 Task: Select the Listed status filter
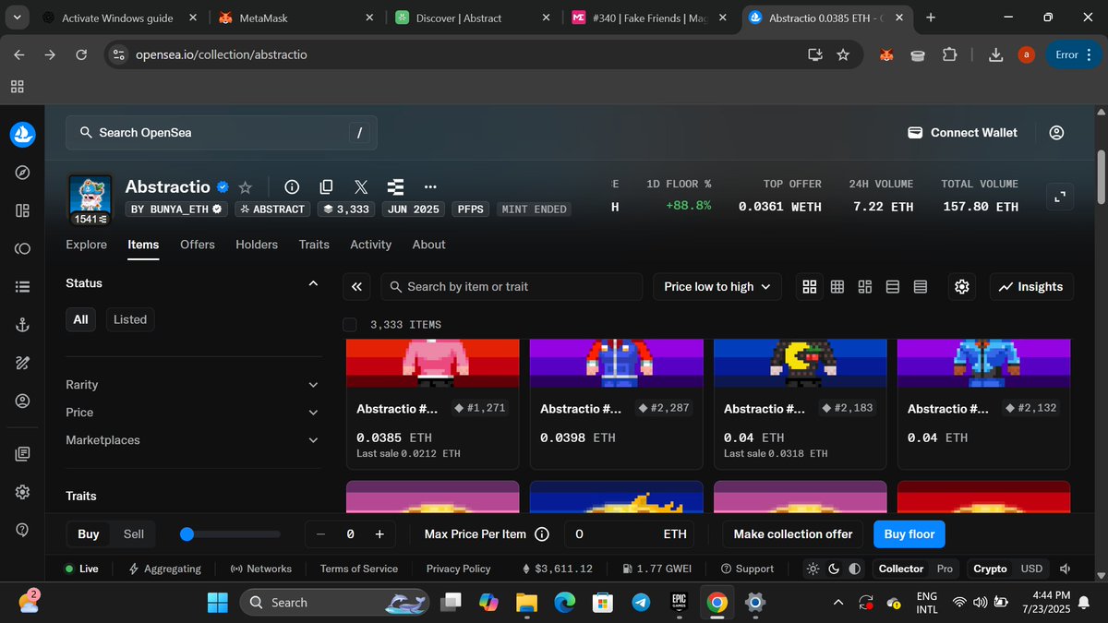tap(130, 319)
